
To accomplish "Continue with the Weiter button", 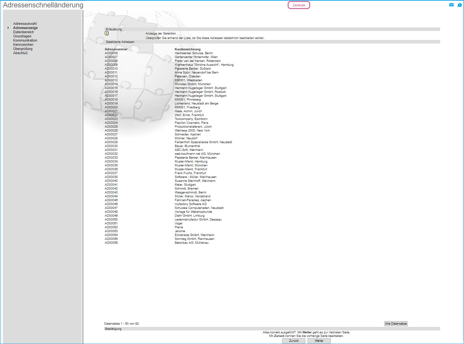I will click(319, 341).
